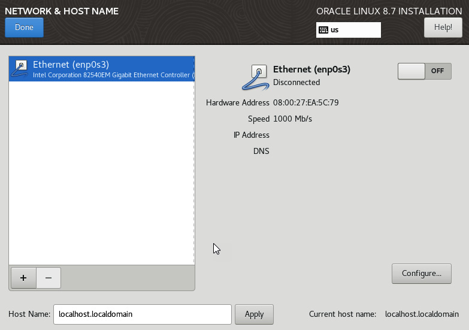This screenshot has height=330, width=469.
Task: Click the Current host name value localhost.localdomain
Action: (x=422, y=314)
